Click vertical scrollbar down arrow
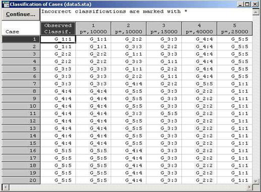The image size is (261, 192). (x=256, y=181)
